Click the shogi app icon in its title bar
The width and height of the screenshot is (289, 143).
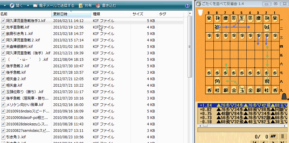198,4
